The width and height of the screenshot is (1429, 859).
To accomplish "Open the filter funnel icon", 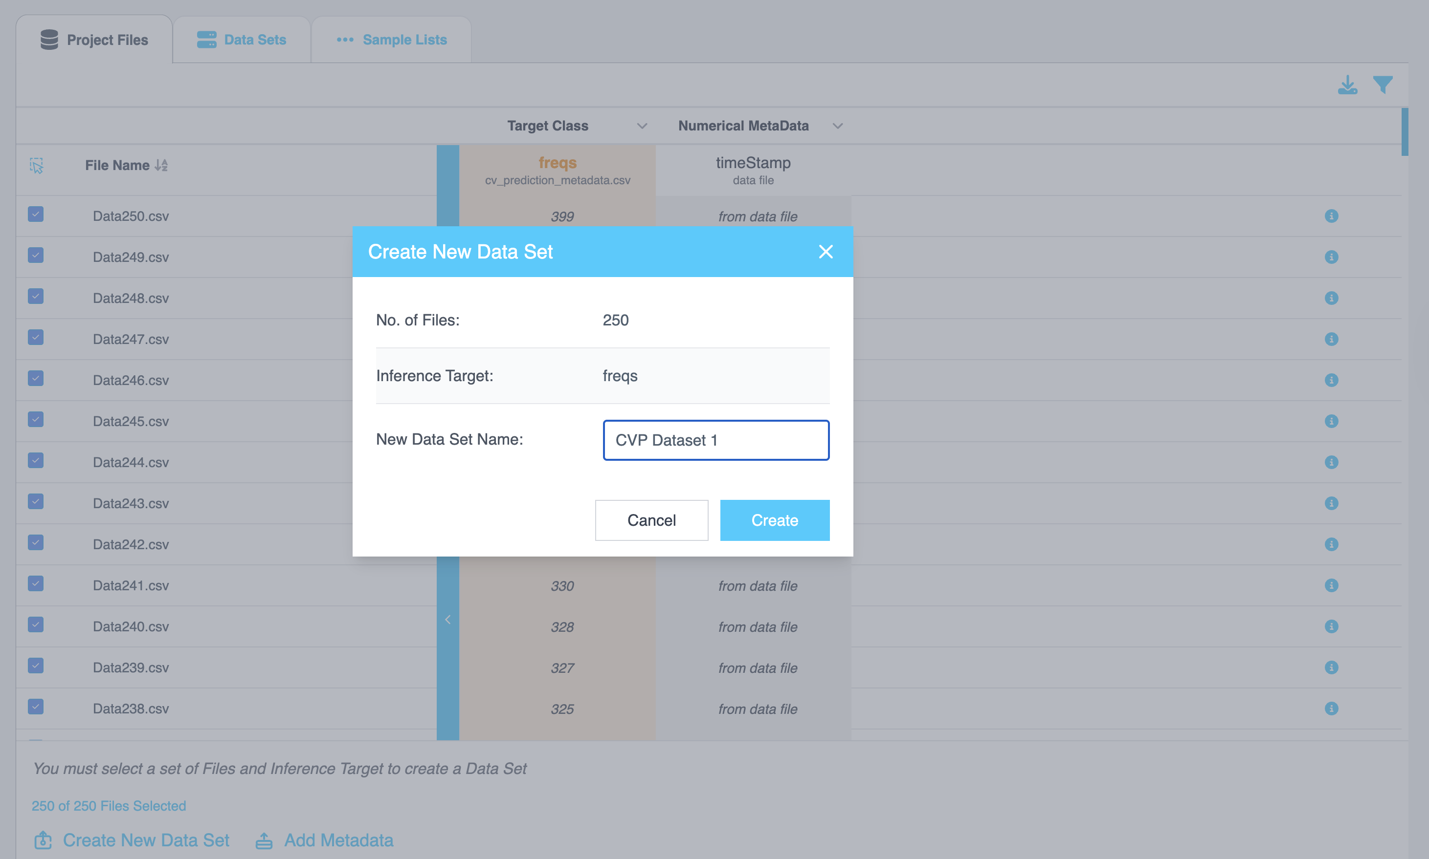I will (1383, 85).
